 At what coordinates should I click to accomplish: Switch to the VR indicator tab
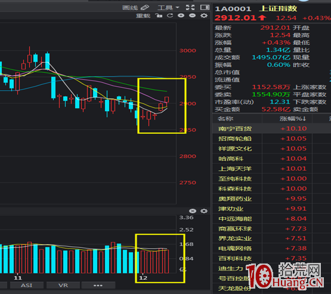63,285
